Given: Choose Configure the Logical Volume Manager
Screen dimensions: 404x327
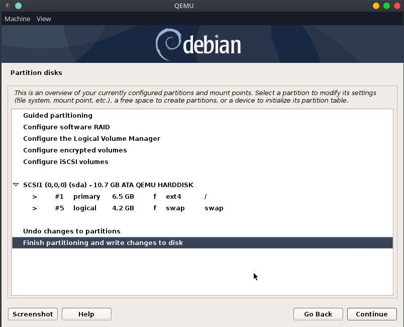Looking at the screenshot, I should coord(91,139).
